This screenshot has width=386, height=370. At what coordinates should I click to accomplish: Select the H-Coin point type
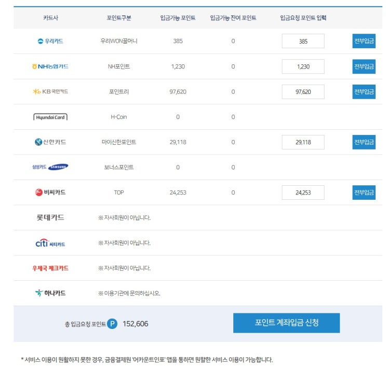coord(119,117)
